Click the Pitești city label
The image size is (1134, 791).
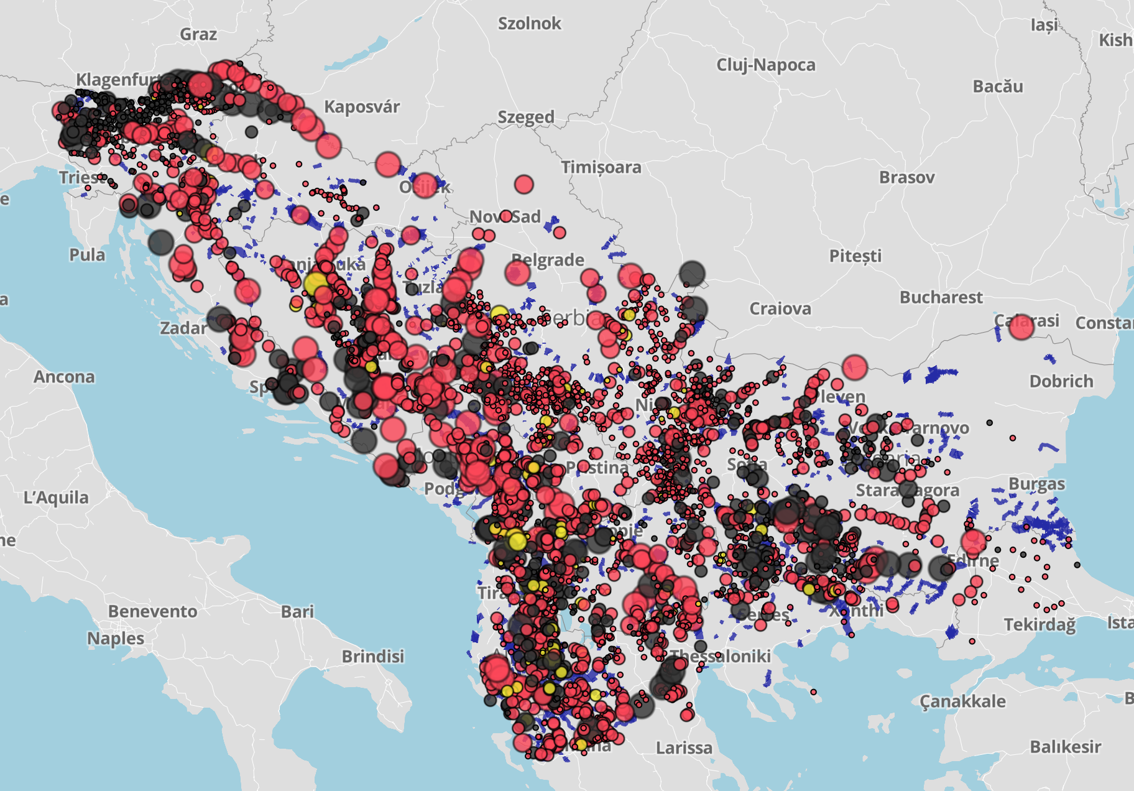[855, 256]
